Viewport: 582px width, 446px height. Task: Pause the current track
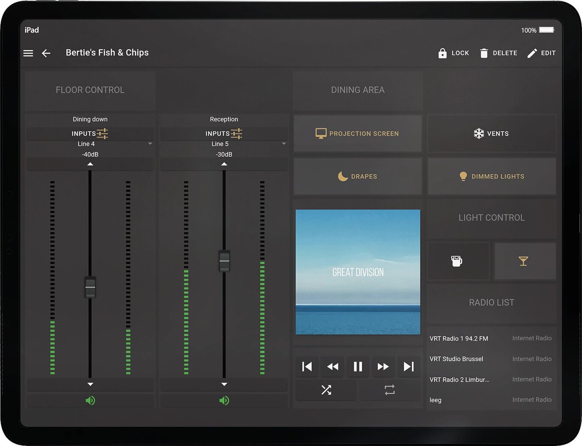[358, 367]
